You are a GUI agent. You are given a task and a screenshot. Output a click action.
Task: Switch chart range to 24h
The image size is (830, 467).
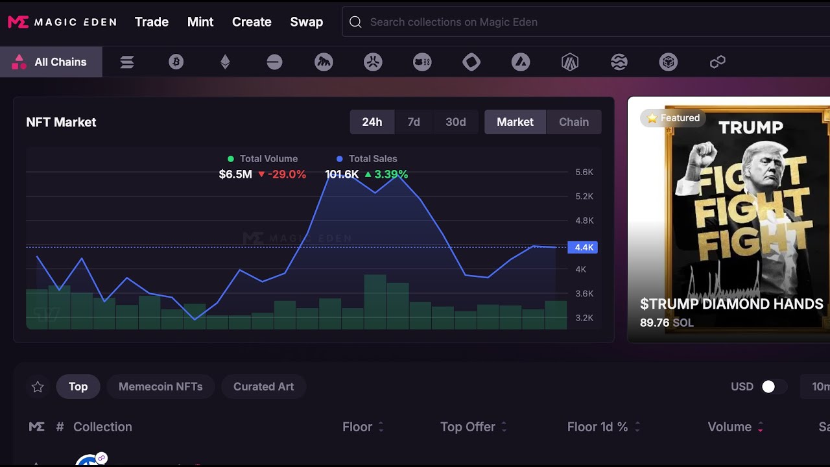coord(372,122)
